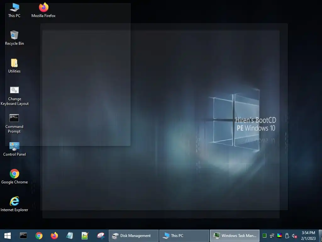
Task: Select the Change Keyboard Layout shortcut
Action: pos(14,96)
